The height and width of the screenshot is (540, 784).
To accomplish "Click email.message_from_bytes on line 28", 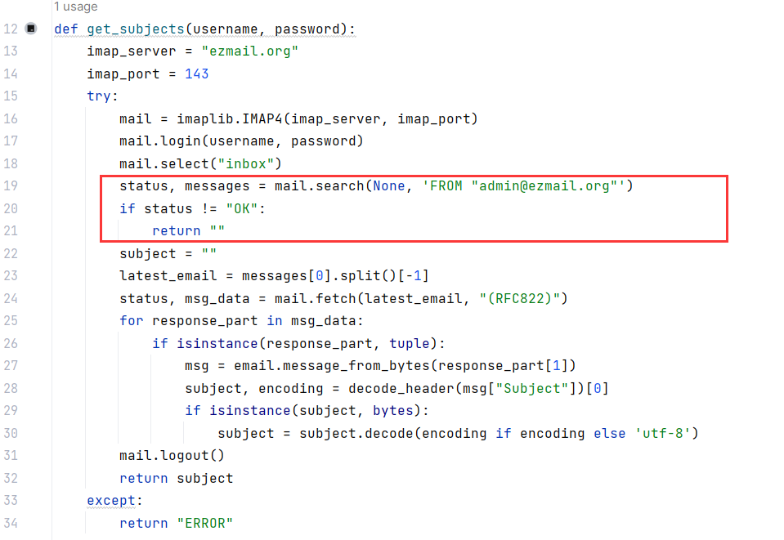I will [315, 366].
